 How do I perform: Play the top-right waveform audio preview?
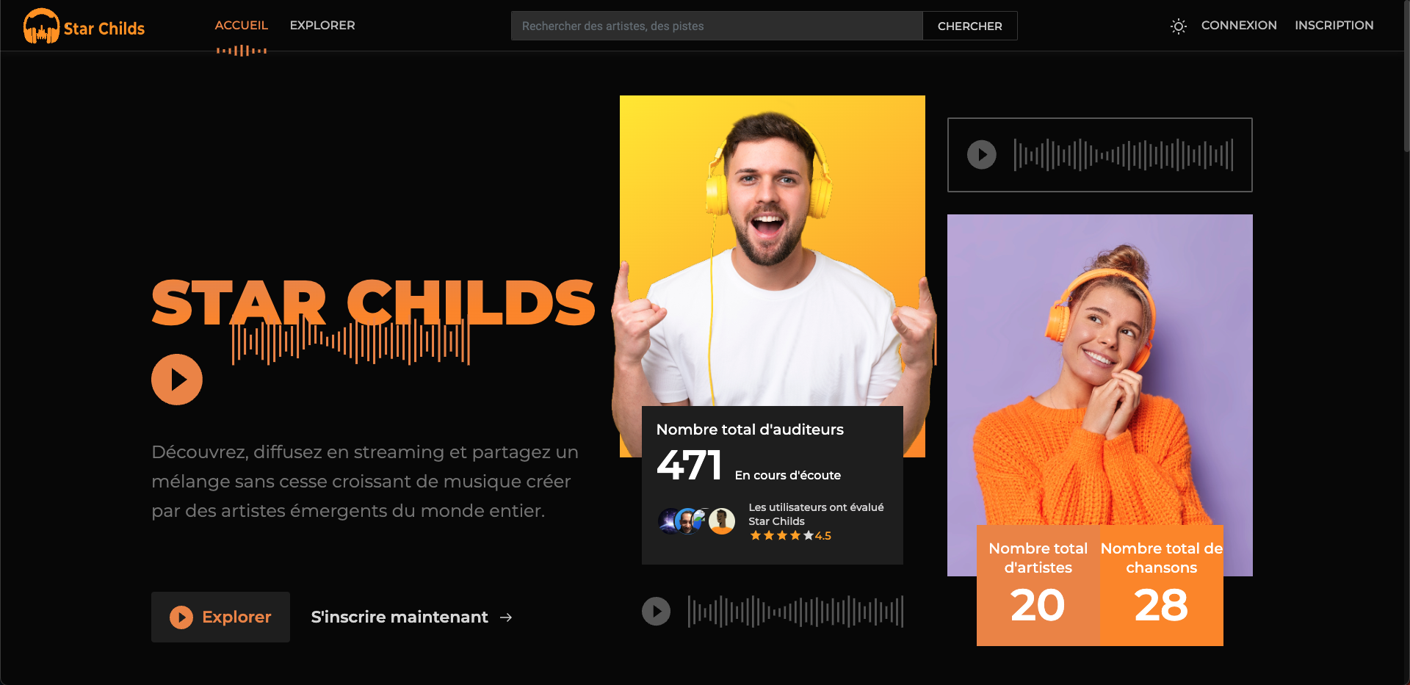[982, 155]
